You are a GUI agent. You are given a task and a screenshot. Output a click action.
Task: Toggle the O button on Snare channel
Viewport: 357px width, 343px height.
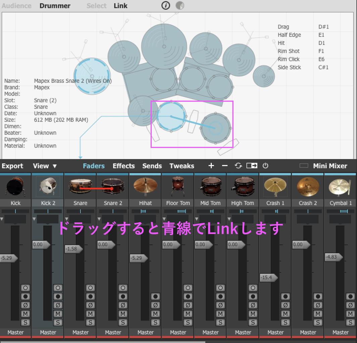pyautogui.click(x=90, y=288)
